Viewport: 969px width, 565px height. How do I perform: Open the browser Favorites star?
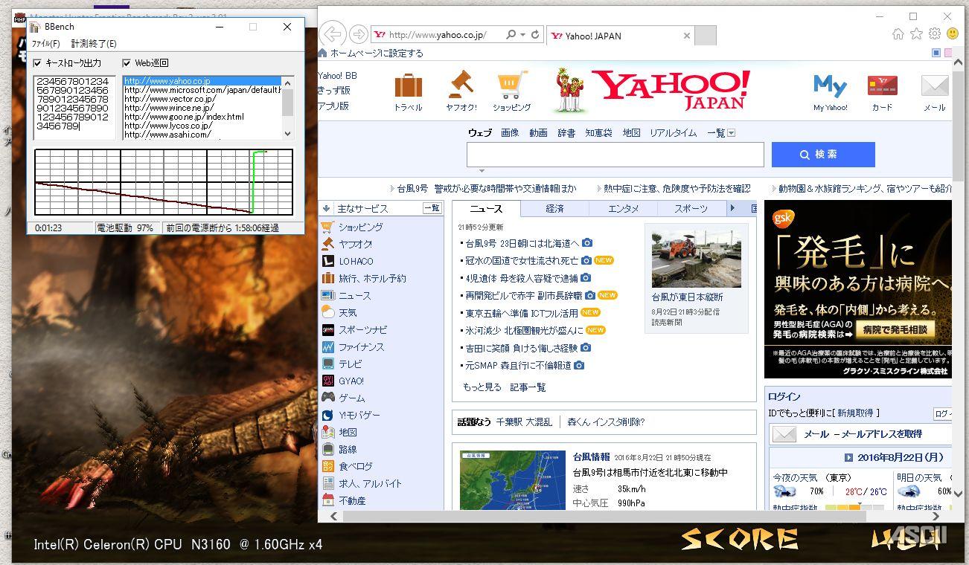pos(916,34)
